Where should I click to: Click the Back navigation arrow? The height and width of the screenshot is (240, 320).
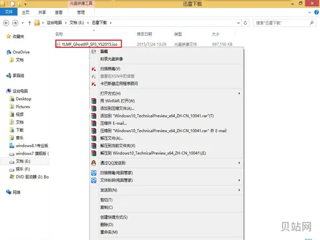(6, 23)
